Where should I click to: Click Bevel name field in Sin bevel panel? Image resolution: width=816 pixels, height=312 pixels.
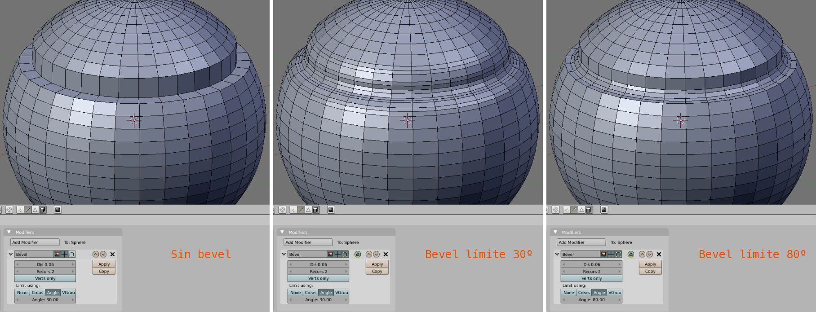tap(34, 254)
